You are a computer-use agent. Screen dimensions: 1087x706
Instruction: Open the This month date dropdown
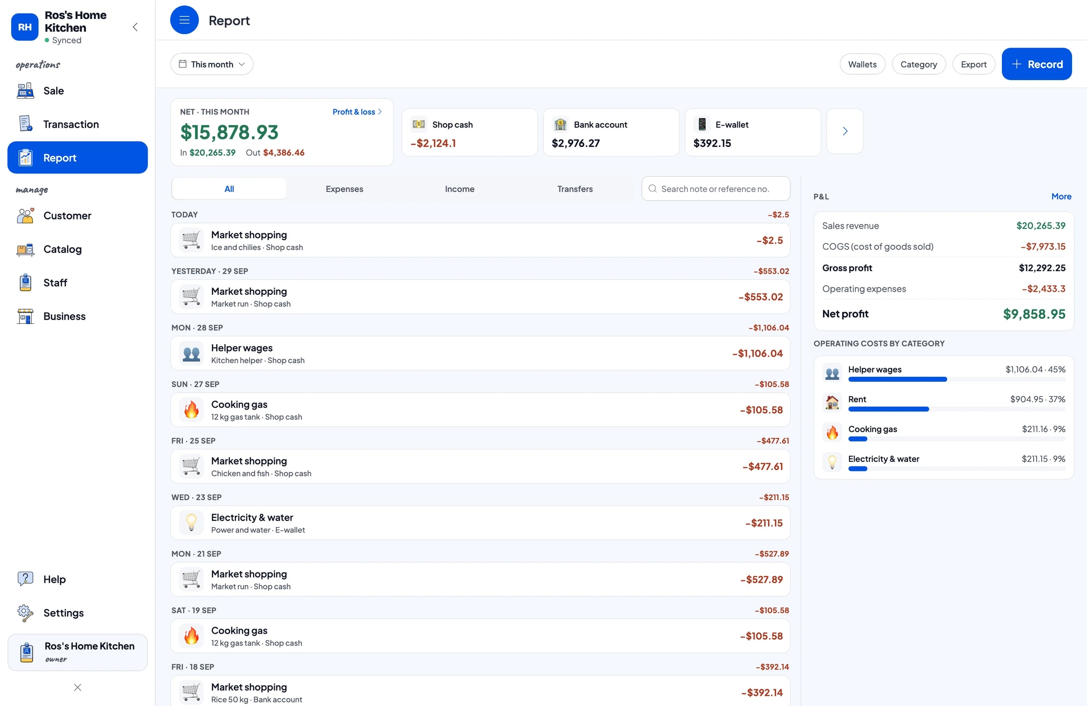pyautogui.click(x=212, y=64)
